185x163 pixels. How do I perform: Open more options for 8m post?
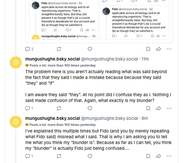click(169, 156)
